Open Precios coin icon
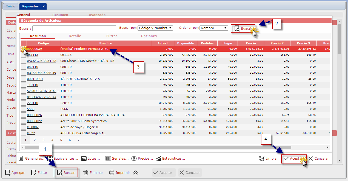Viewport: 348px width, 181px height. pyautogui.click(x=134, y=158)
